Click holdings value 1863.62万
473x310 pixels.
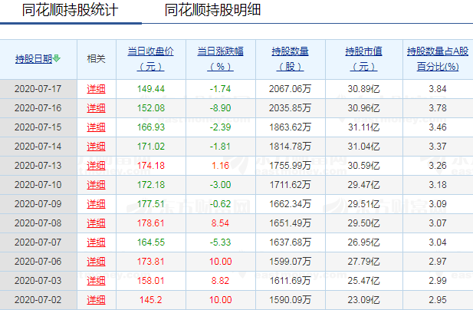[x=290, y=127]
